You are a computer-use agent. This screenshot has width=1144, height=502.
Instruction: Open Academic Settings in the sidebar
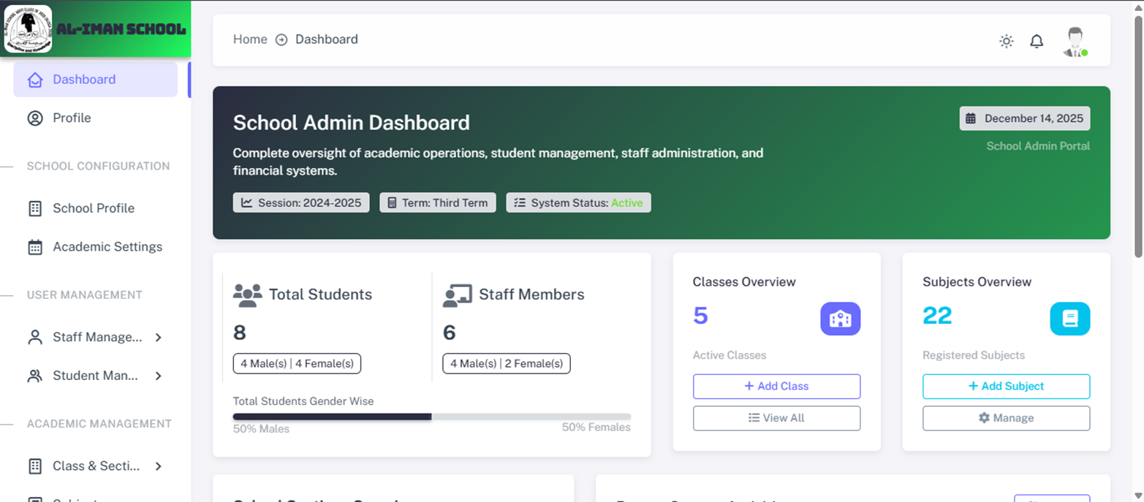coord(107,247)
